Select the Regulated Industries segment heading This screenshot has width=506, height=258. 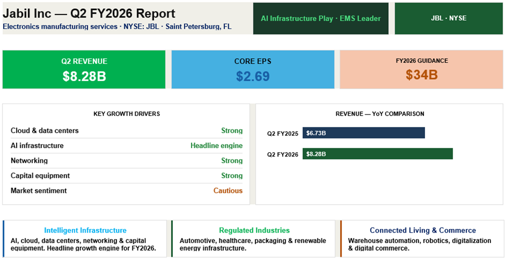point(254,231)
